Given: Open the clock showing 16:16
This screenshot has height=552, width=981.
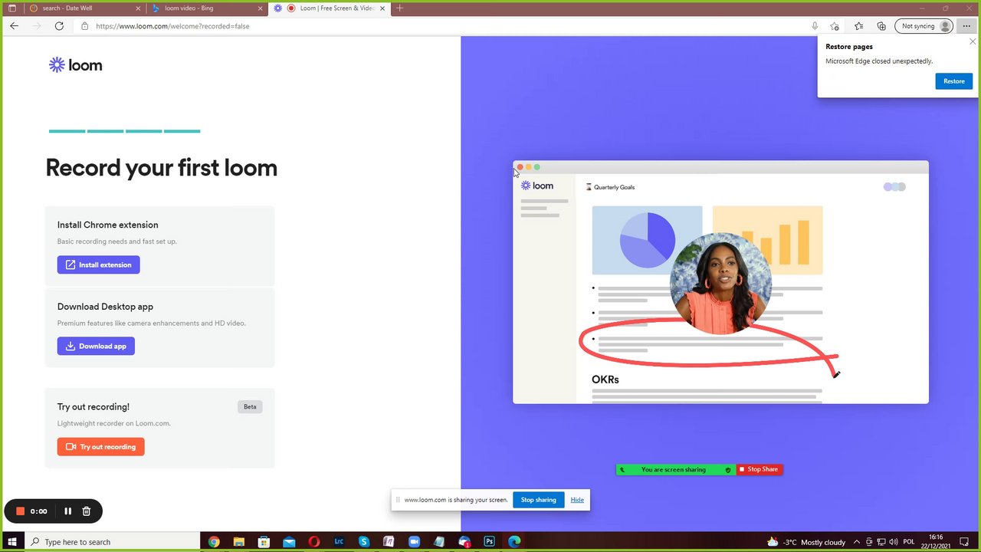Looking at the screenshot, I should tap(936, 542).
